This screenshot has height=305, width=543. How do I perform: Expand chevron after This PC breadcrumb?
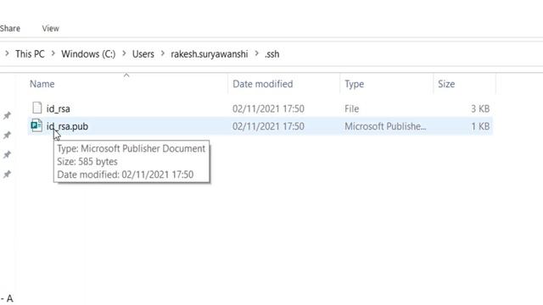[x=53, y=53]
